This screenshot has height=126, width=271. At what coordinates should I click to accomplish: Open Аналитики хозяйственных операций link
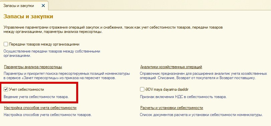coord(171,67)
